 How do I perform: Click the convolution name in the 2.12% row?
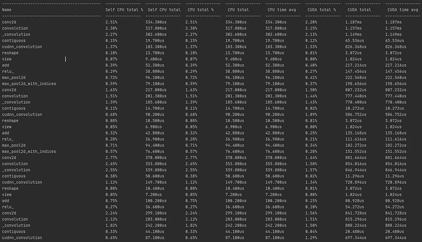click(15, 219)
